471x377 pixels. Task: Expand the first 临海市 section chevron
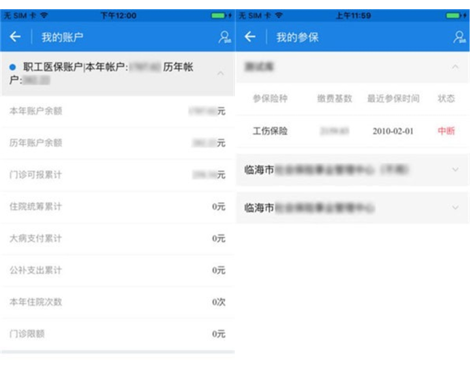click(455, 170)
